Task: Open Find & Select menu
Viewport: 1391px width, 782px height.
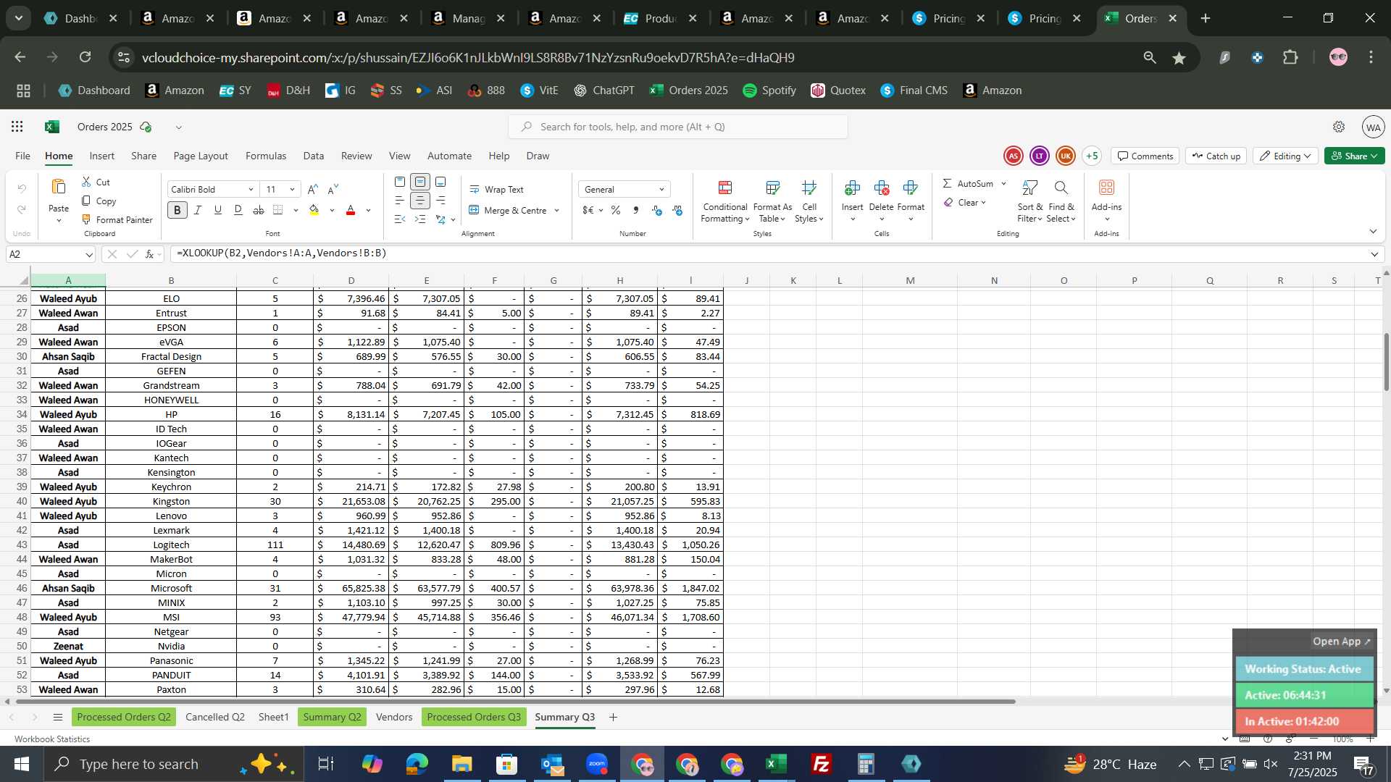Action: point(1061,201)
